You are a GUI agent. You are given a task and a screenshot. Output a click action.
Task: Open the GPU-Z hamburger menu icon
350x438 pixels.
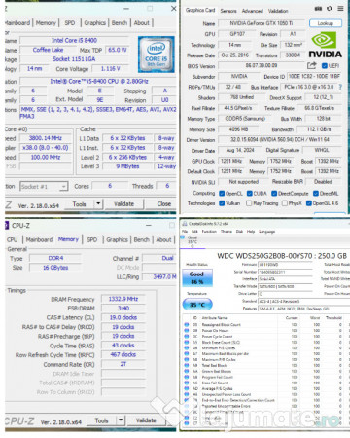pos(340,9)
